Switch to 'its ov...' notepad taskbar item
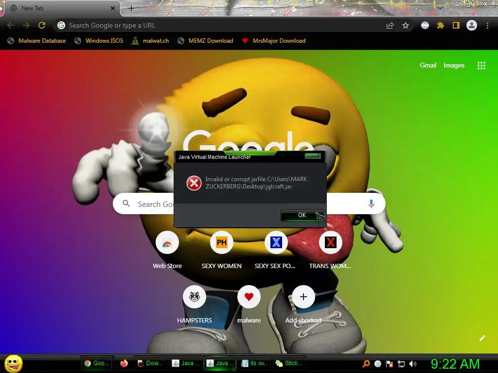The image size is (498, 373). click(x=254, y=363)
